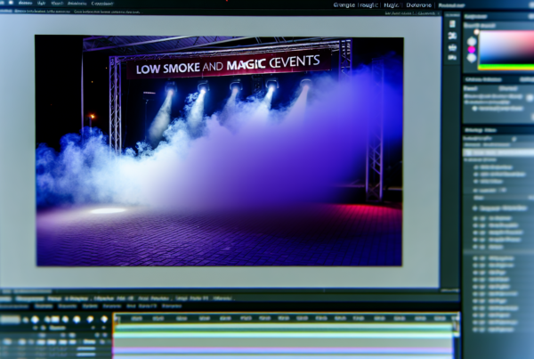Click the stage preview image in the viewer

(218, 150)
